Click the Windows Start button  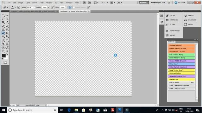click(3, 110)
